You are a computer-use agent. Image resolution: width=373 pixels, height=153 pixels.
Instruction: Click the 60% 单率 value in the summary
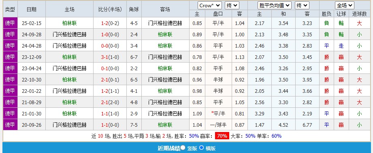click(277, 136)
